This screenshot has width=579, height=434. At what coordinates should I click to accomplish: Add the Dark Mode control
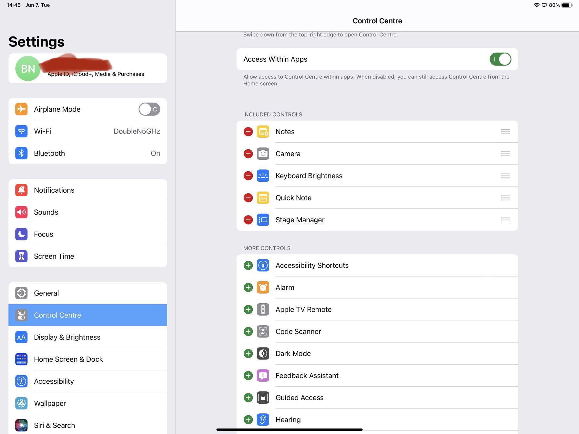point(248,354)
